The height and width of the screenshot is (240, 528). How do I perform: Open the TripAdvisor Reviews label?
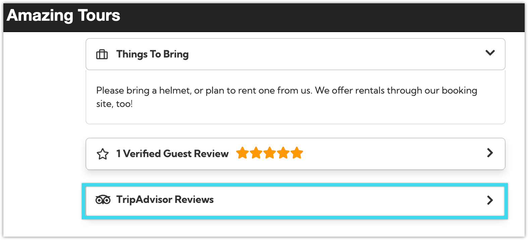point(165,200)
